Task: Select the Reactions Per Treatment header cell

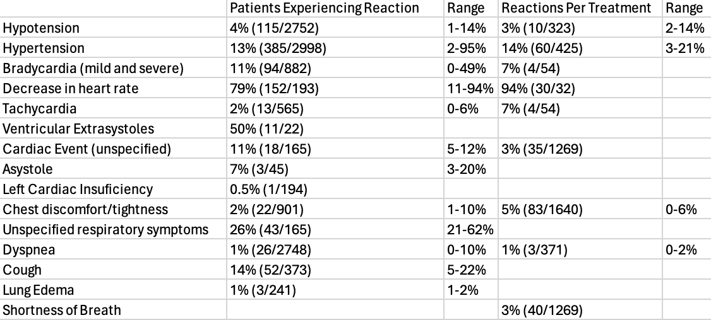Action: pyautogui.click(x=575, y=8)
